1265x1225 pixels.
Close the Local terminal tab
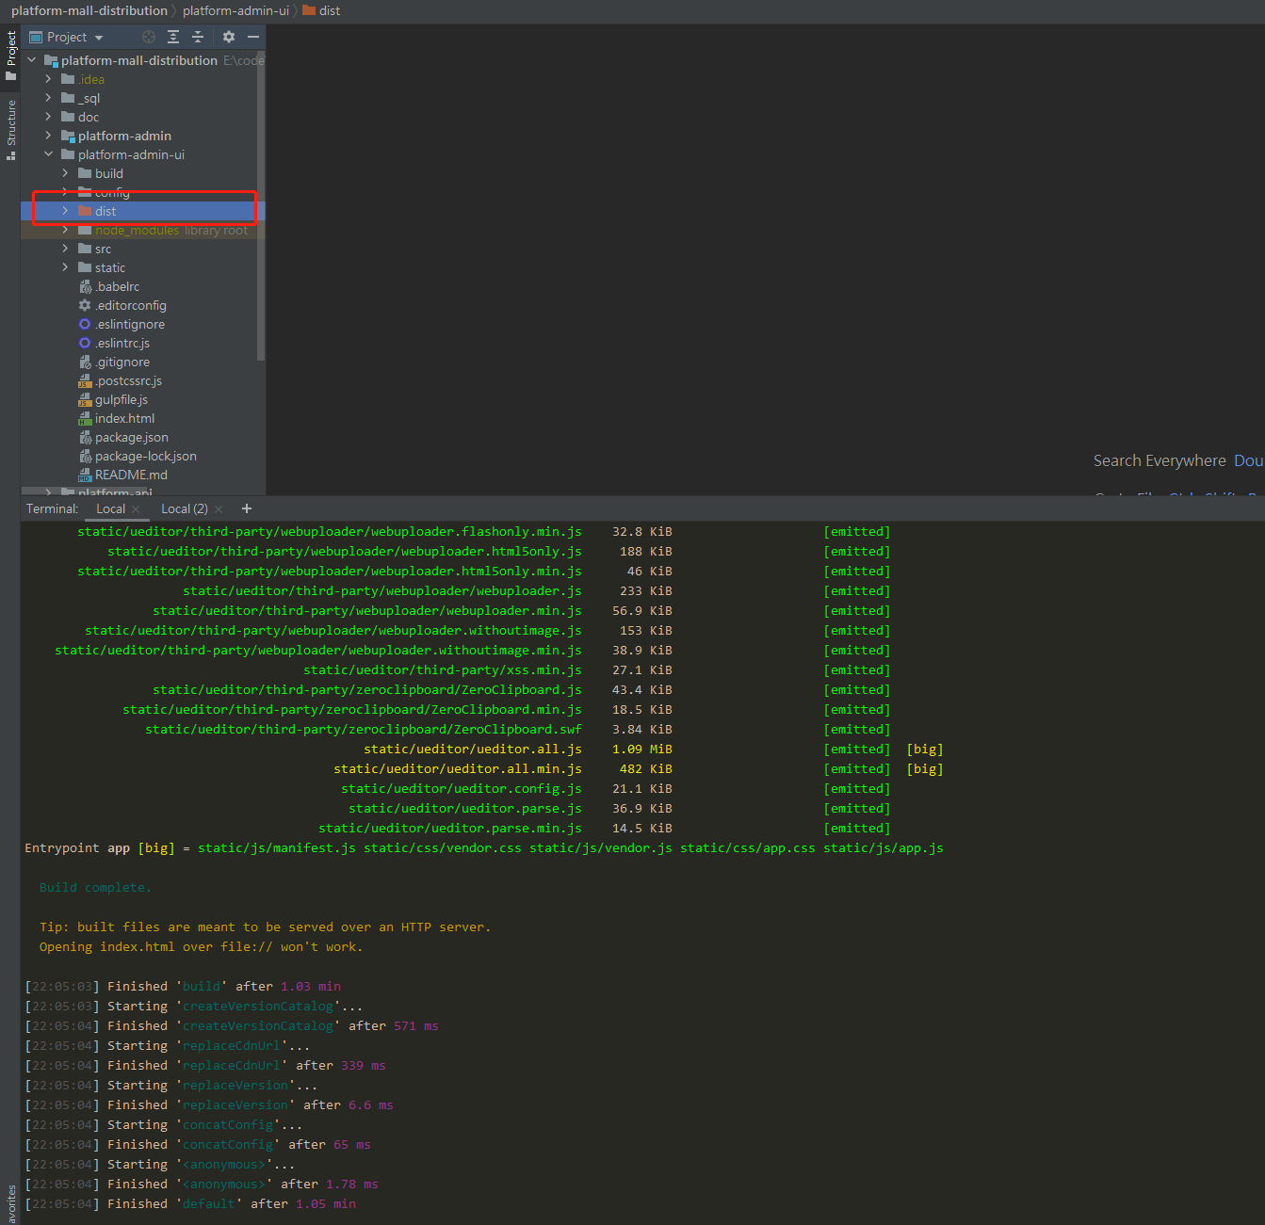tap(136, 509)
